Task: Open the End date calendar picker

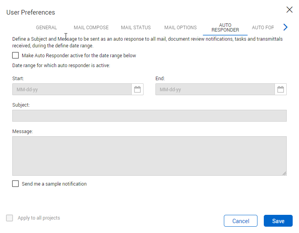Action: tap(280, 90)
